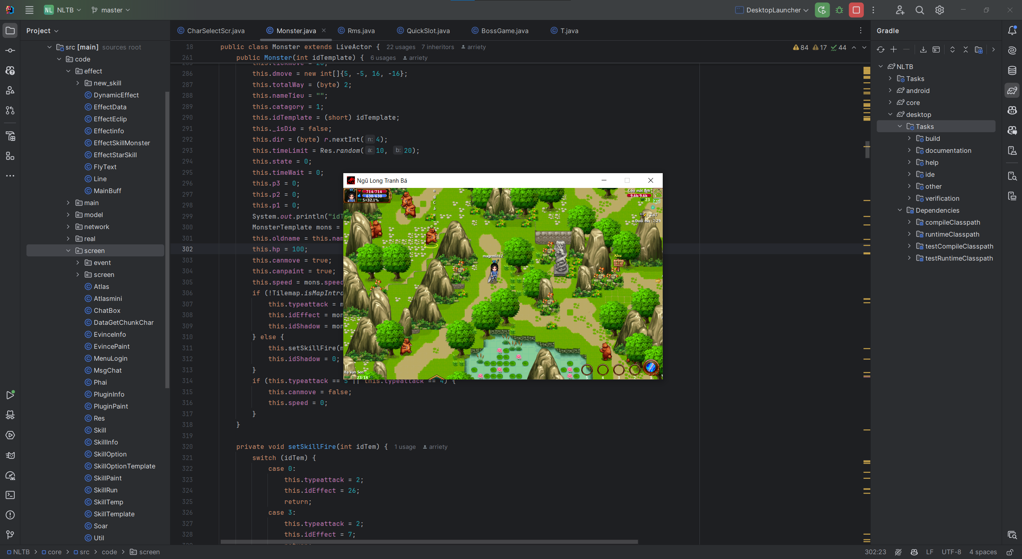Open the Search Everywhere magnifier
The image size is (1022, 559).
(920, 10)
